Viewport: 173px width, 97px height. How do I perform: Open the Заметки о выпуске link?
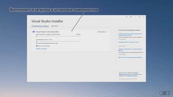pyautogui.click(x=41, y=49)
